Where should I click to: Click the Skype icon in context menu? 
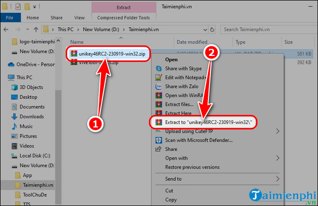[158, 68]
